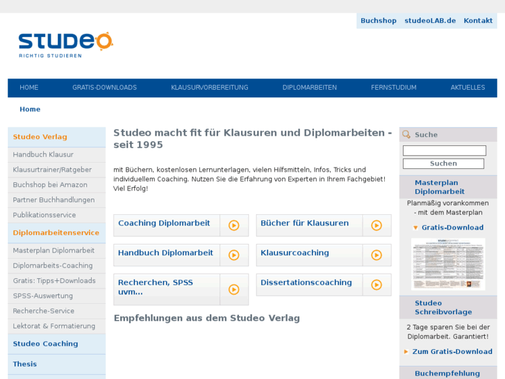Open Bücher für Klausuren link

pyautogui.click(x=304, y=223)
